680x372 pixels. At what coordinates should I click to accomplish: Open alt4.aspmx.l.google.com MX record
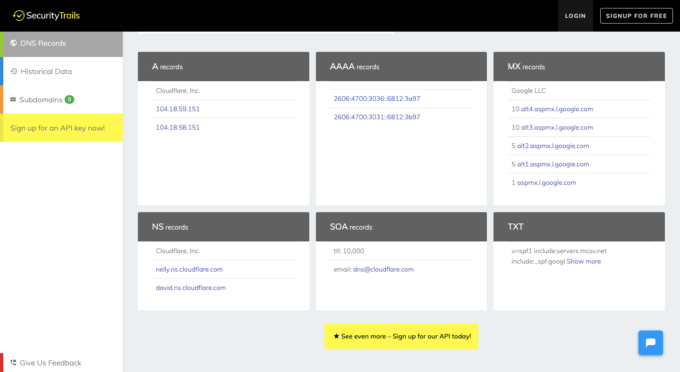click(x=557, y=109)
